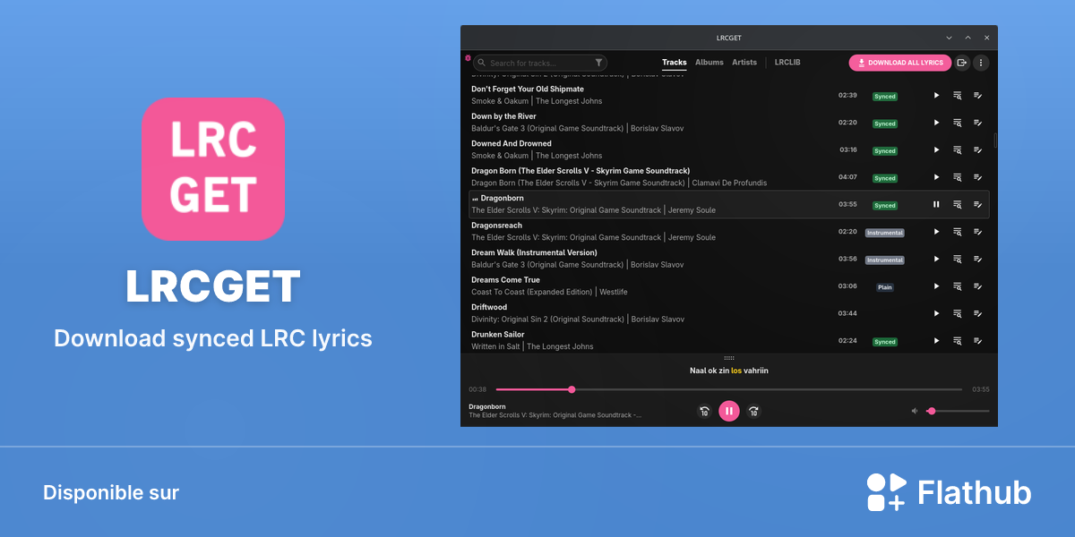The height and width of the screenshot is (537, 1075).
Task: Edit lyrics of 'Downed And Drowned'
Action: [978, 149]
